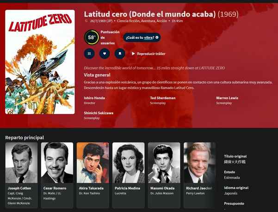Open Joseph Cotten's cast photo
The width and height of the screenshot is (278, 212).
[21, 163]
